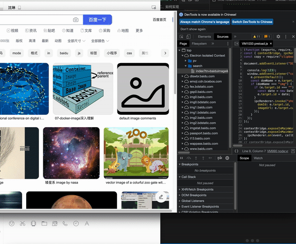This screenshot has height=244, width=296.
Task: Expand the dlswbr.baidu.com domain
Action: (x=183, y=76)
